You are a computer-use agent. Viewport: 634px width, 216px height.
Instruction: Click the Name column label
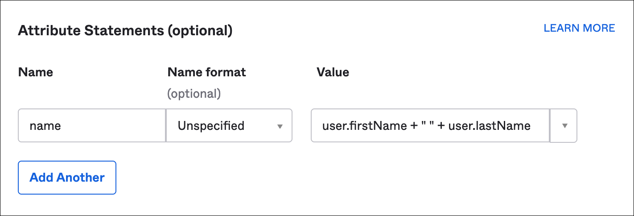tap(36, 72)
